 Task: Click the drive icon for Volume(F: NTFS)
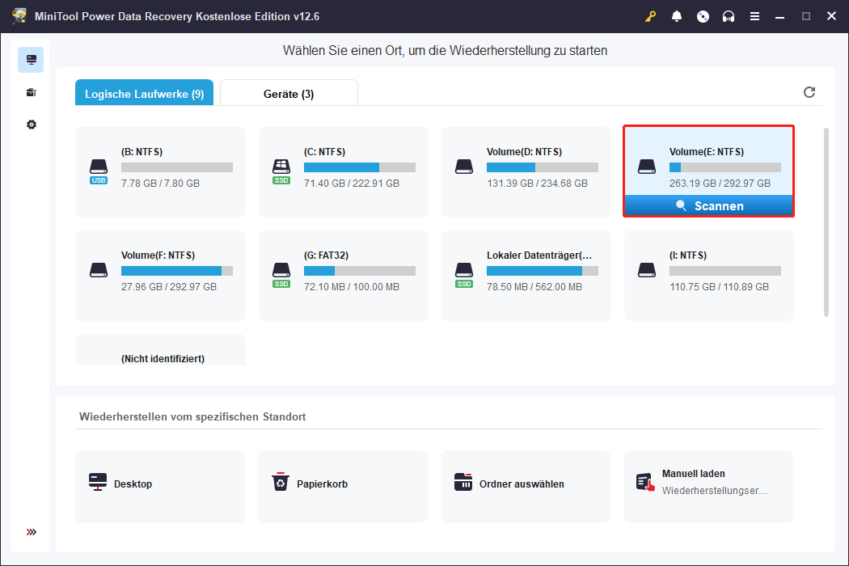coord(99,270)
